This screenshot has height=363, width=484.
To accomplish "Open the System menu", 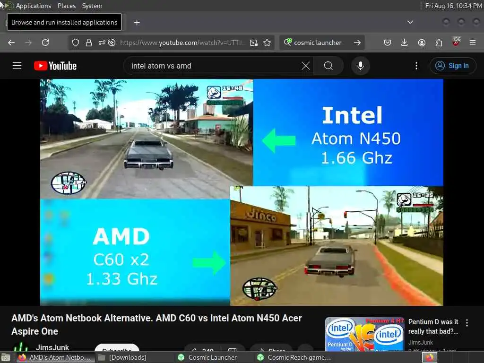I will click(92, 6).
